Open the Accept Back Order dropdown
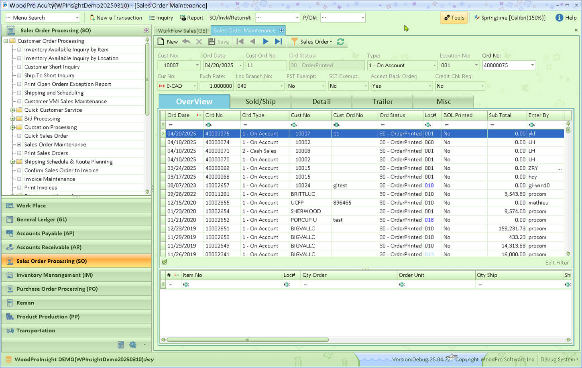The height and width of the screenshot is (368, 582). [429, 86]
